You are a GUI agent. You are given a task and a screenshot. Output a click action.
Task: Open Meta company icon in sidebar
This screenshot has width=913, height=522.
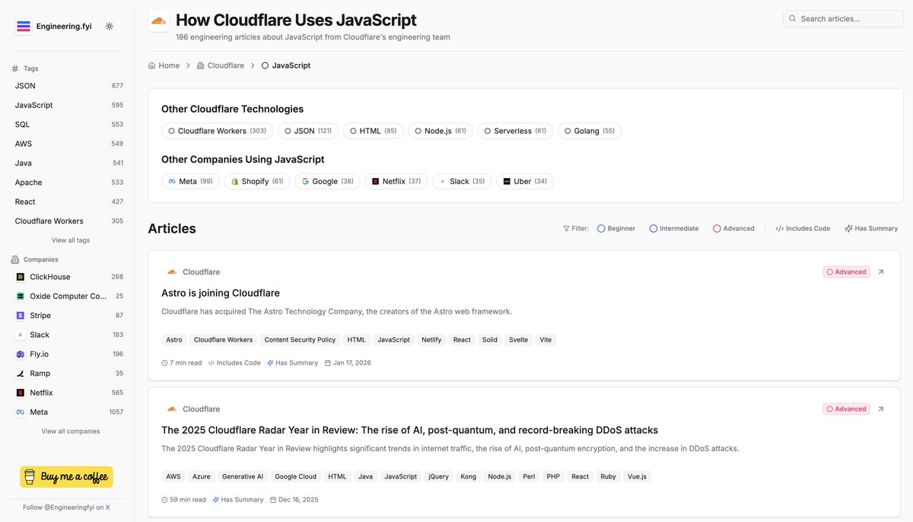point(21,412)
